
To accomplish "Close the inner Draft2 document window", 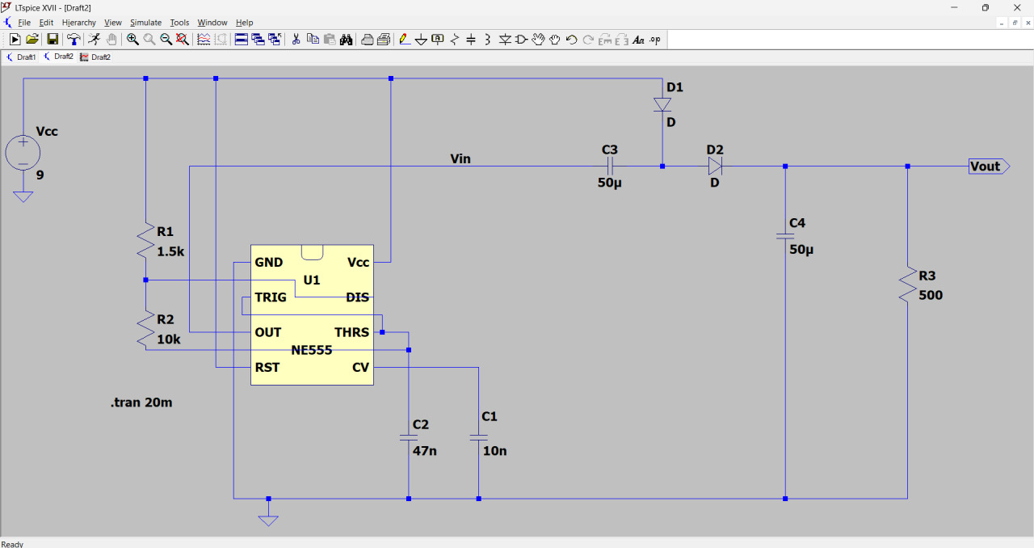I will pyautogui.click(x=1026, y=23).
